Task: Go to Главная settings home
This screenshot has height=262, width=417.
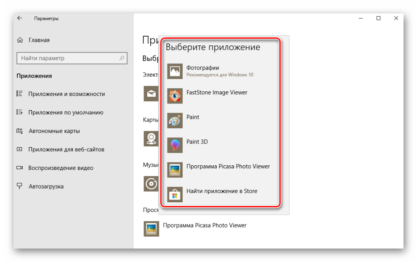Action: tap(39, 40)
